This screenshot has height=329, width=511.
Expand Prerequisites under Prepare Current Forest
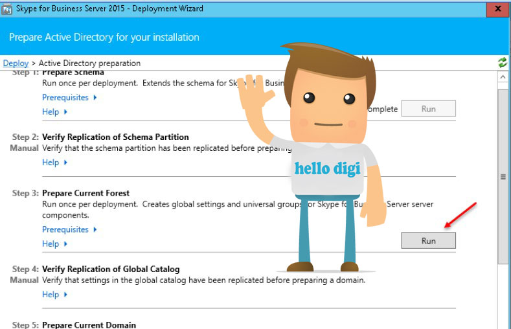coord(69,229)
